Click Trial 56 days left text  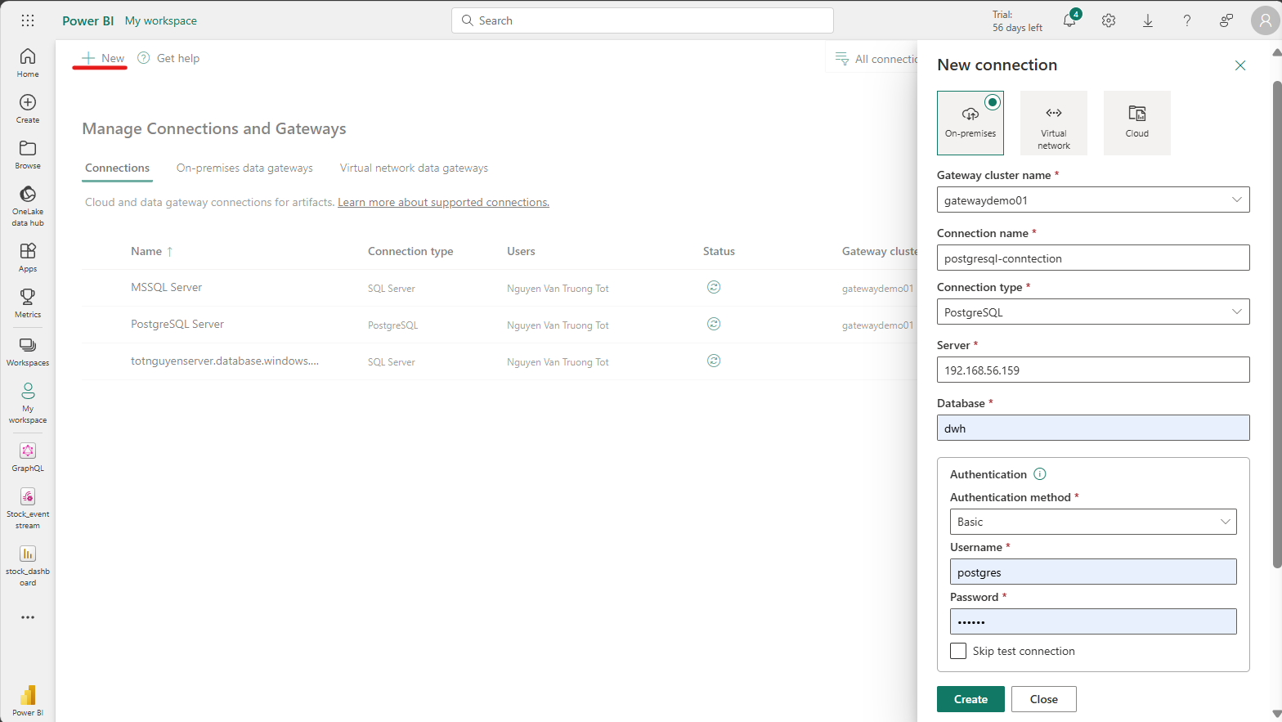1017,21
